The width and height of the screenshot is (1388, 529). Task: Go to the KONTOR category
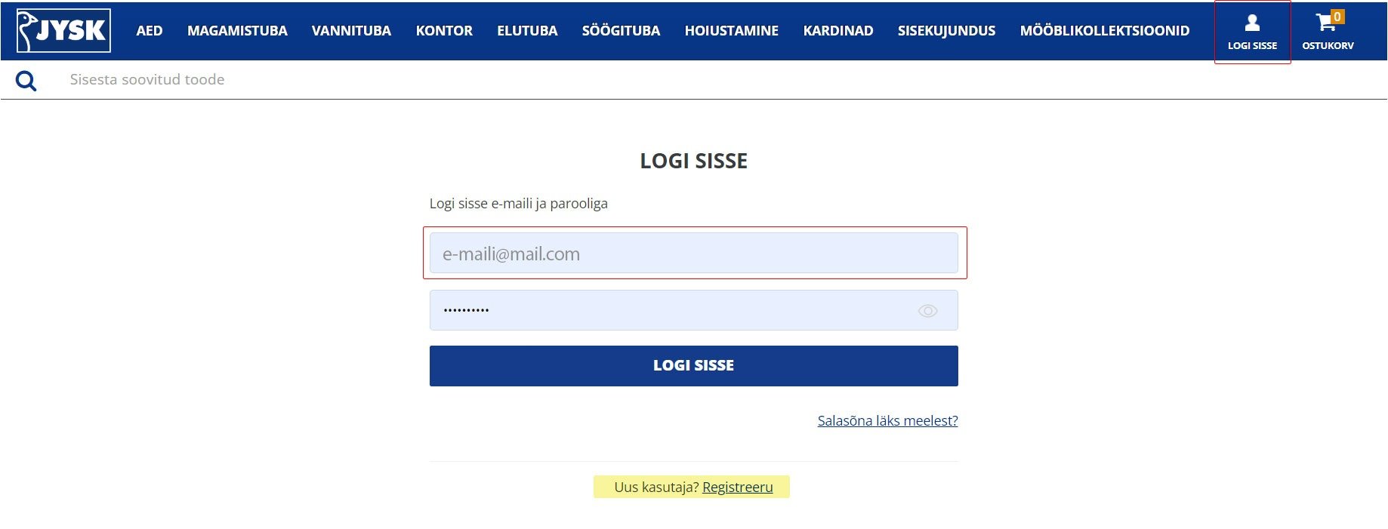pos(444,31)
